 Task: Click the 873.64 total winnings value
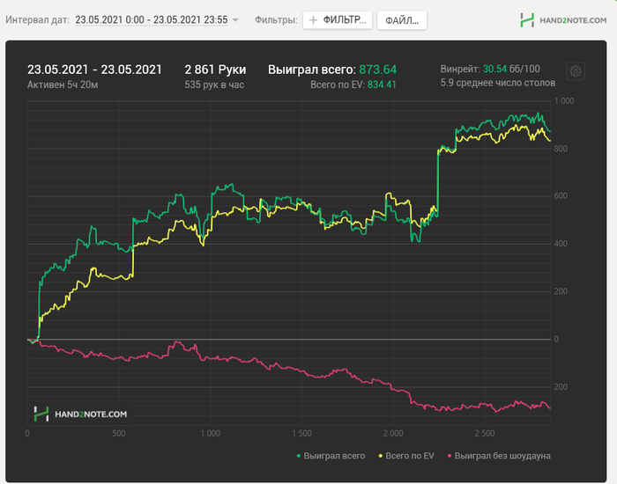coord(378,70)
